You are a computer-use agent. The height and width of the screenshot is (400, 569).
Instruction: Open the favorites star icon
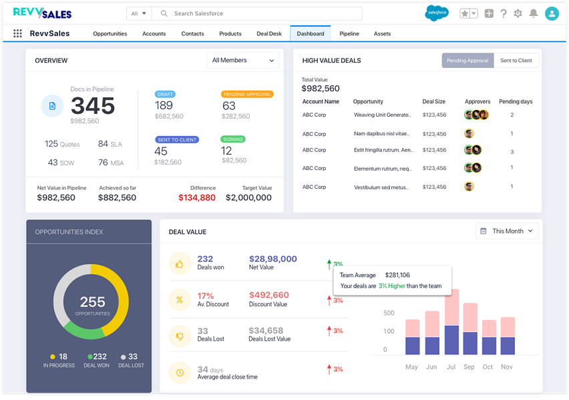pos(465,13)
